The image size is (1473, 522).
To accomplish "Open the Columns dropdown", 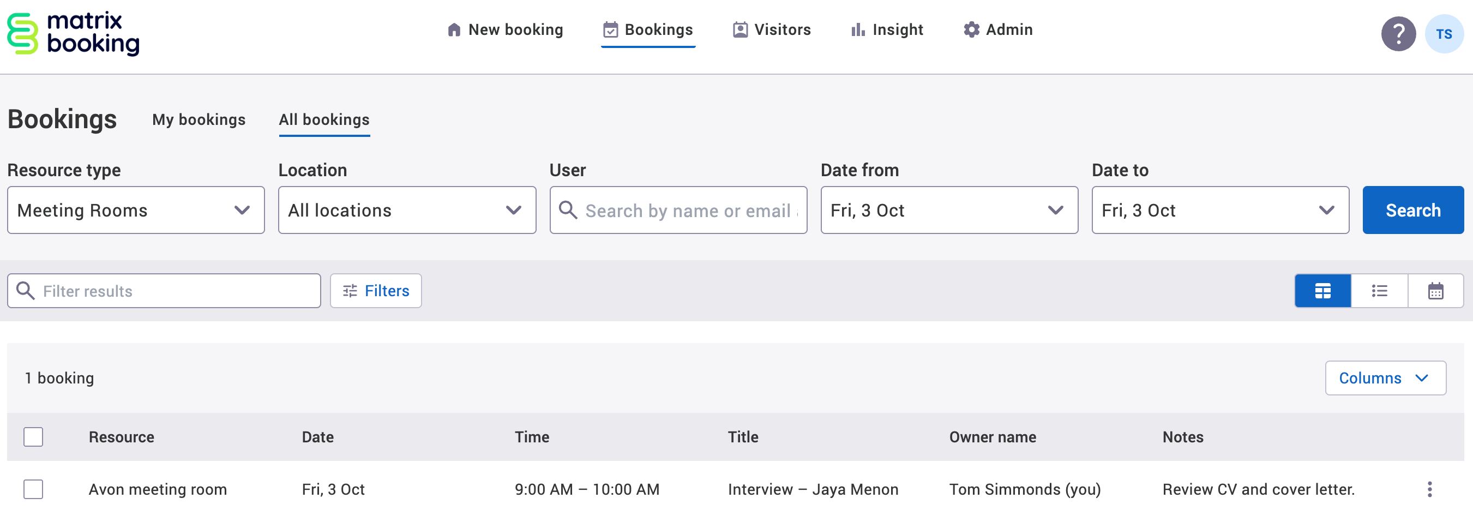I will tap(1385, 378).
